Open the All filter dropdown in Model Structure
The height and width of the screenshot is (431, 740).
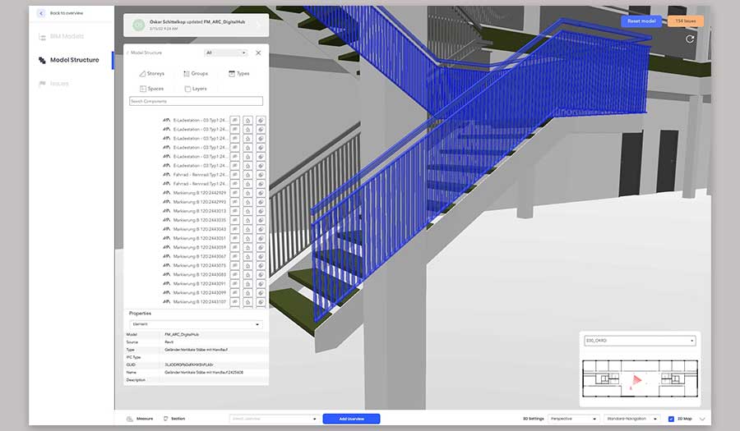226,53
